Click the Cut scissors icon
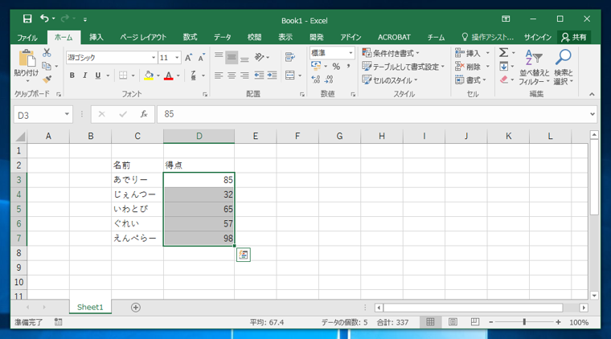The height and width of the screenshot is (339, 611). pos(47,53)
